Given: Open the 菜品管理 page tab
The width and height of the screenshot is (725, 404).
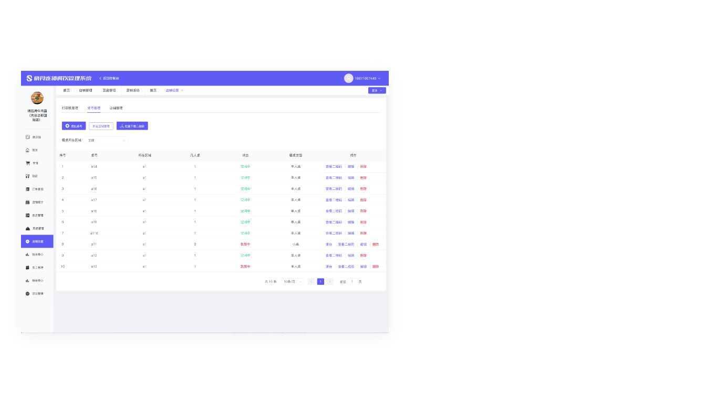Looking at the screenshot, I should tap(109, 90).
